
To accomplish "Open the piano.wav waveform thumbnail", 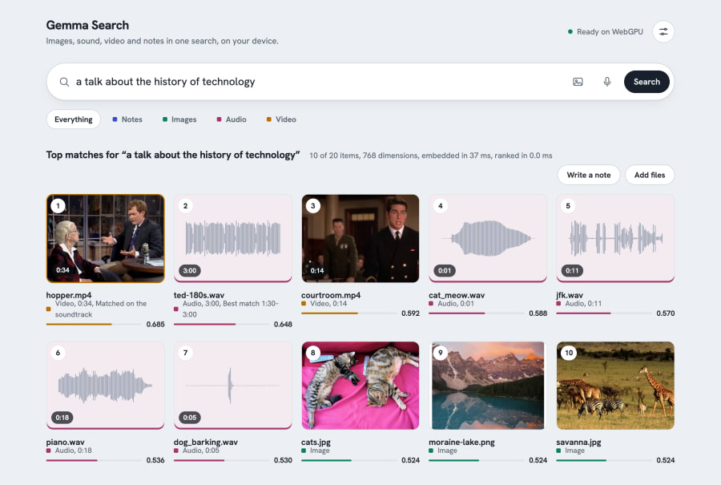I will (x=105, y=386).
